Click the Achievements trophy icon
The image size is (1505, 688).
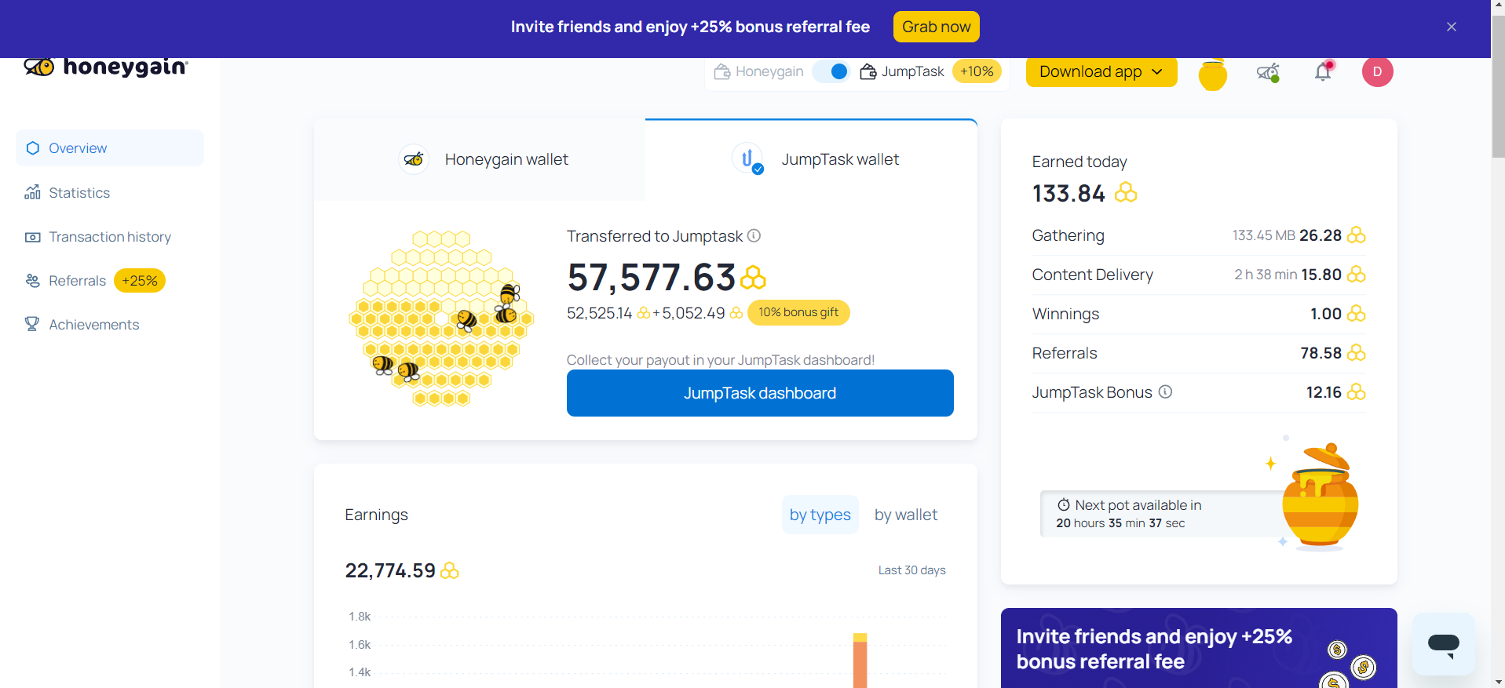click(32, 324)
